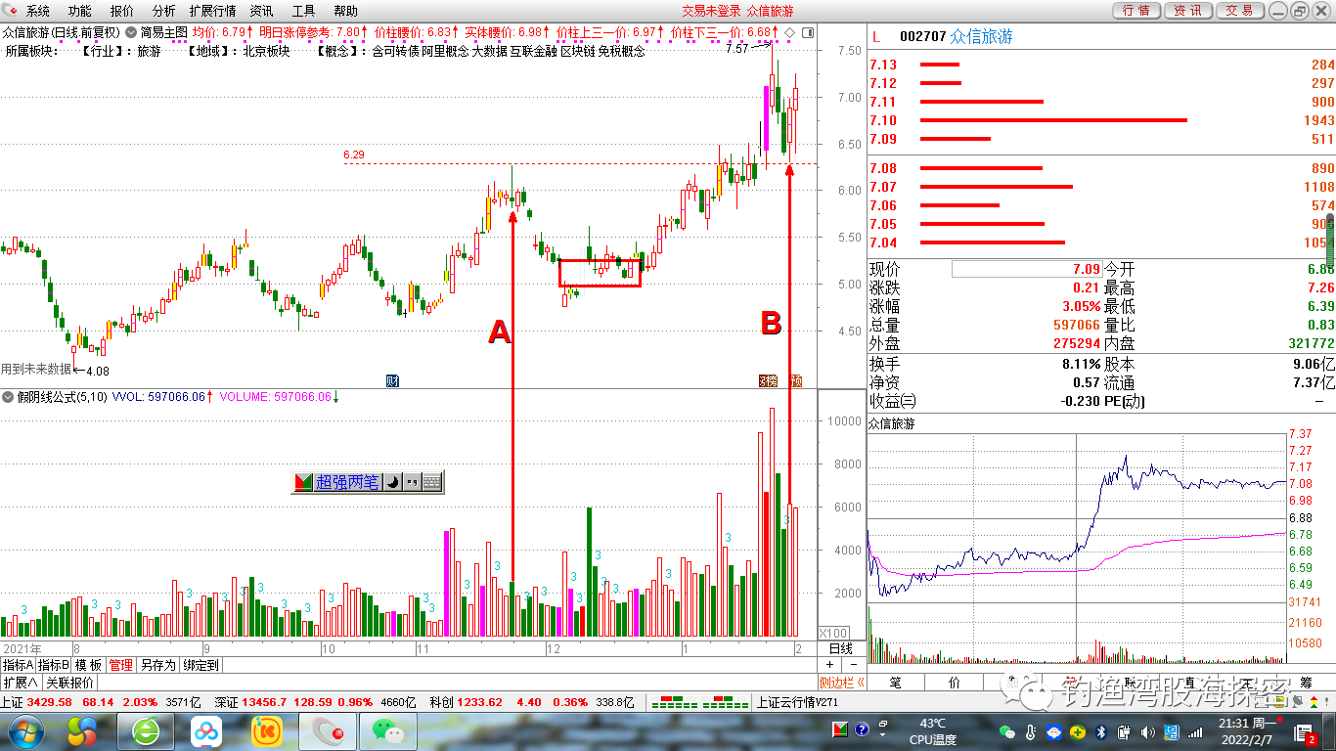Image resolution: width=1336 pixels, height=751 pixels.
Task: Select the 价 tab in side panel
Action: click(x=954, y=683)
